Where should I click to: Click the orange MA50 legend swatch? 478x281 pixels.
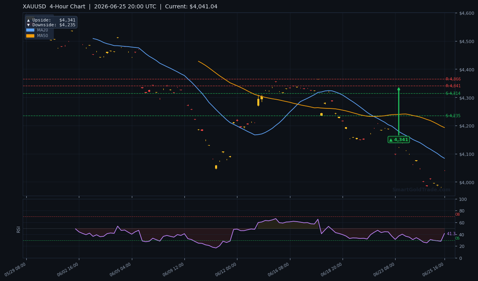pos(30,36)
